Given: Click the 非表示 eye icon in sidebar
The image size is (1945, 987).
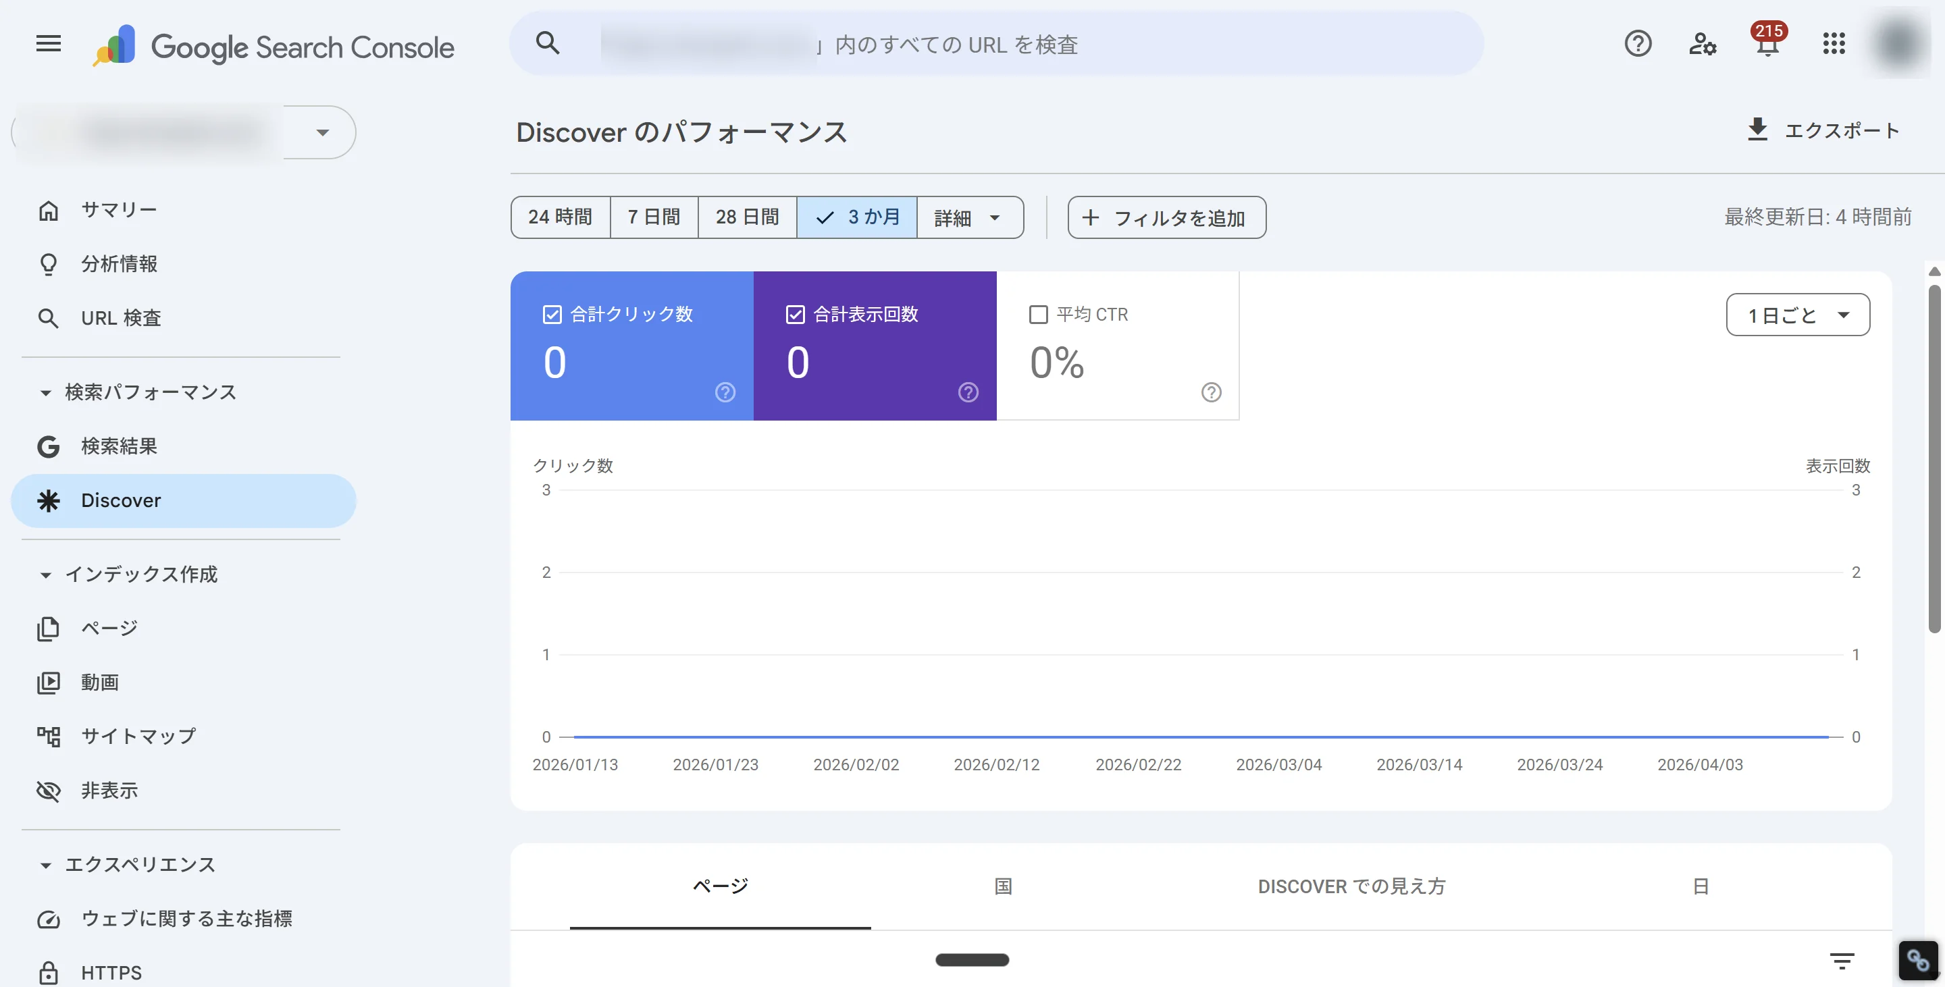Looking at the screenshot, I should pyautogui.click(x=49, y=791).
